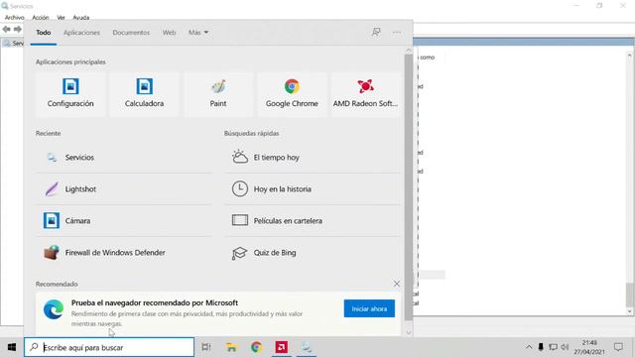
Task: Click scroll-down arrow of search panel
Action: coord(409,332)
